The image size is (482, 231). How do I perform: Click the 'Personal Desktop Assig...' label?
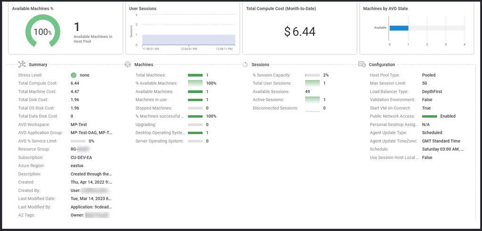pyautogui.click(x=394, y=125)
